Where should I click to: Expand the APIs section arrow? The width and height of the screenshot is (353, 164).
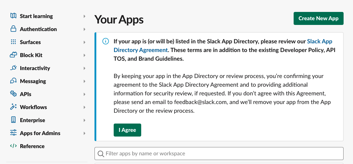coord(84,94)
